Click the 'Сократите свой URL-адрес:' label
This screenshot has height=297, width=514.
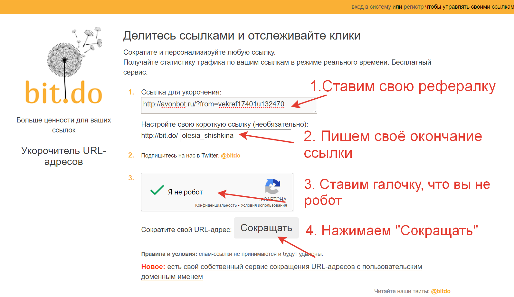point(186,230)
